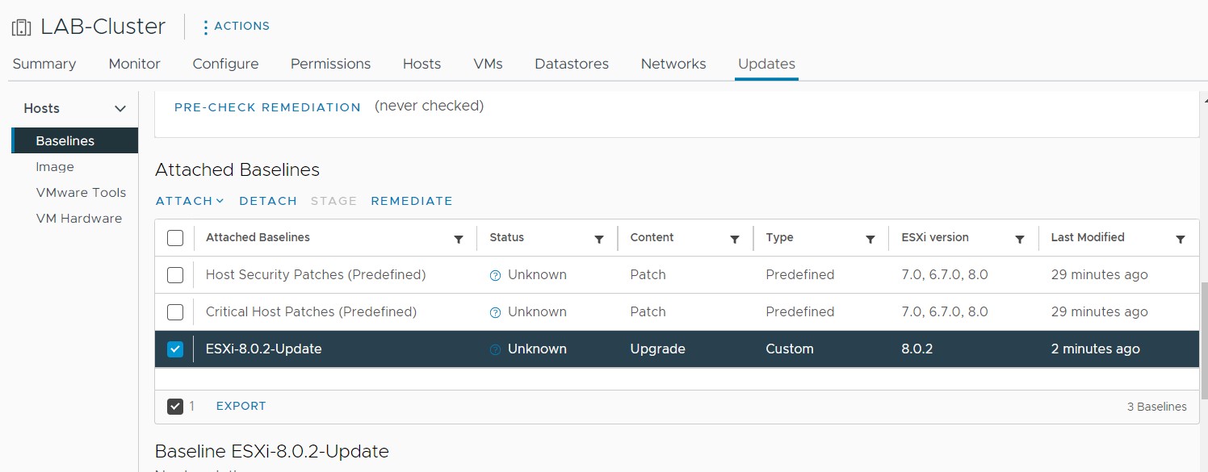Sort by the Status column header
1208x472 pixels.
[507, 237]
